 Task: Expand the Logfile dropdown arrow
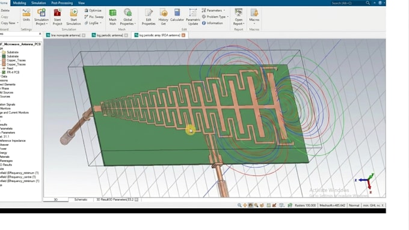[100, 23]
